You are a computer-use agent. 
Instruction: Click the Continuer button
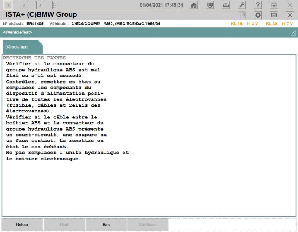[x=148, y=225]
